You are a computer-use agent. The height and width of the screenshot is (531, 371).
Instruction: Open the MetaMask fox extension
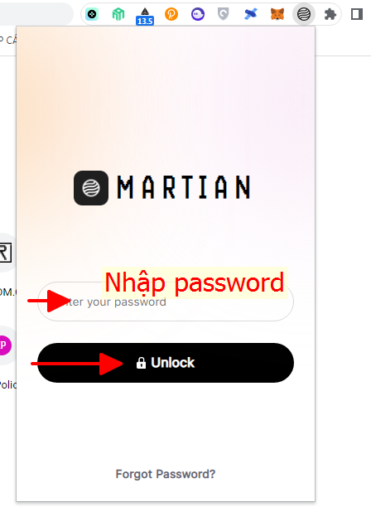click(x=277, y=14)
